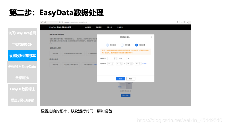The height and width of the screenshot is (126, 225).
Task: Open the 使用文档 navigation item
Action: (x=109, y=27)
